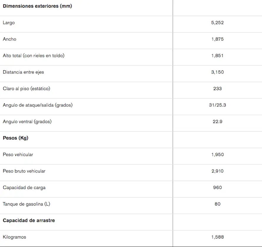Click the 2,910 gross weight value
The image size is (262, 247).
(x=217, y=171)
